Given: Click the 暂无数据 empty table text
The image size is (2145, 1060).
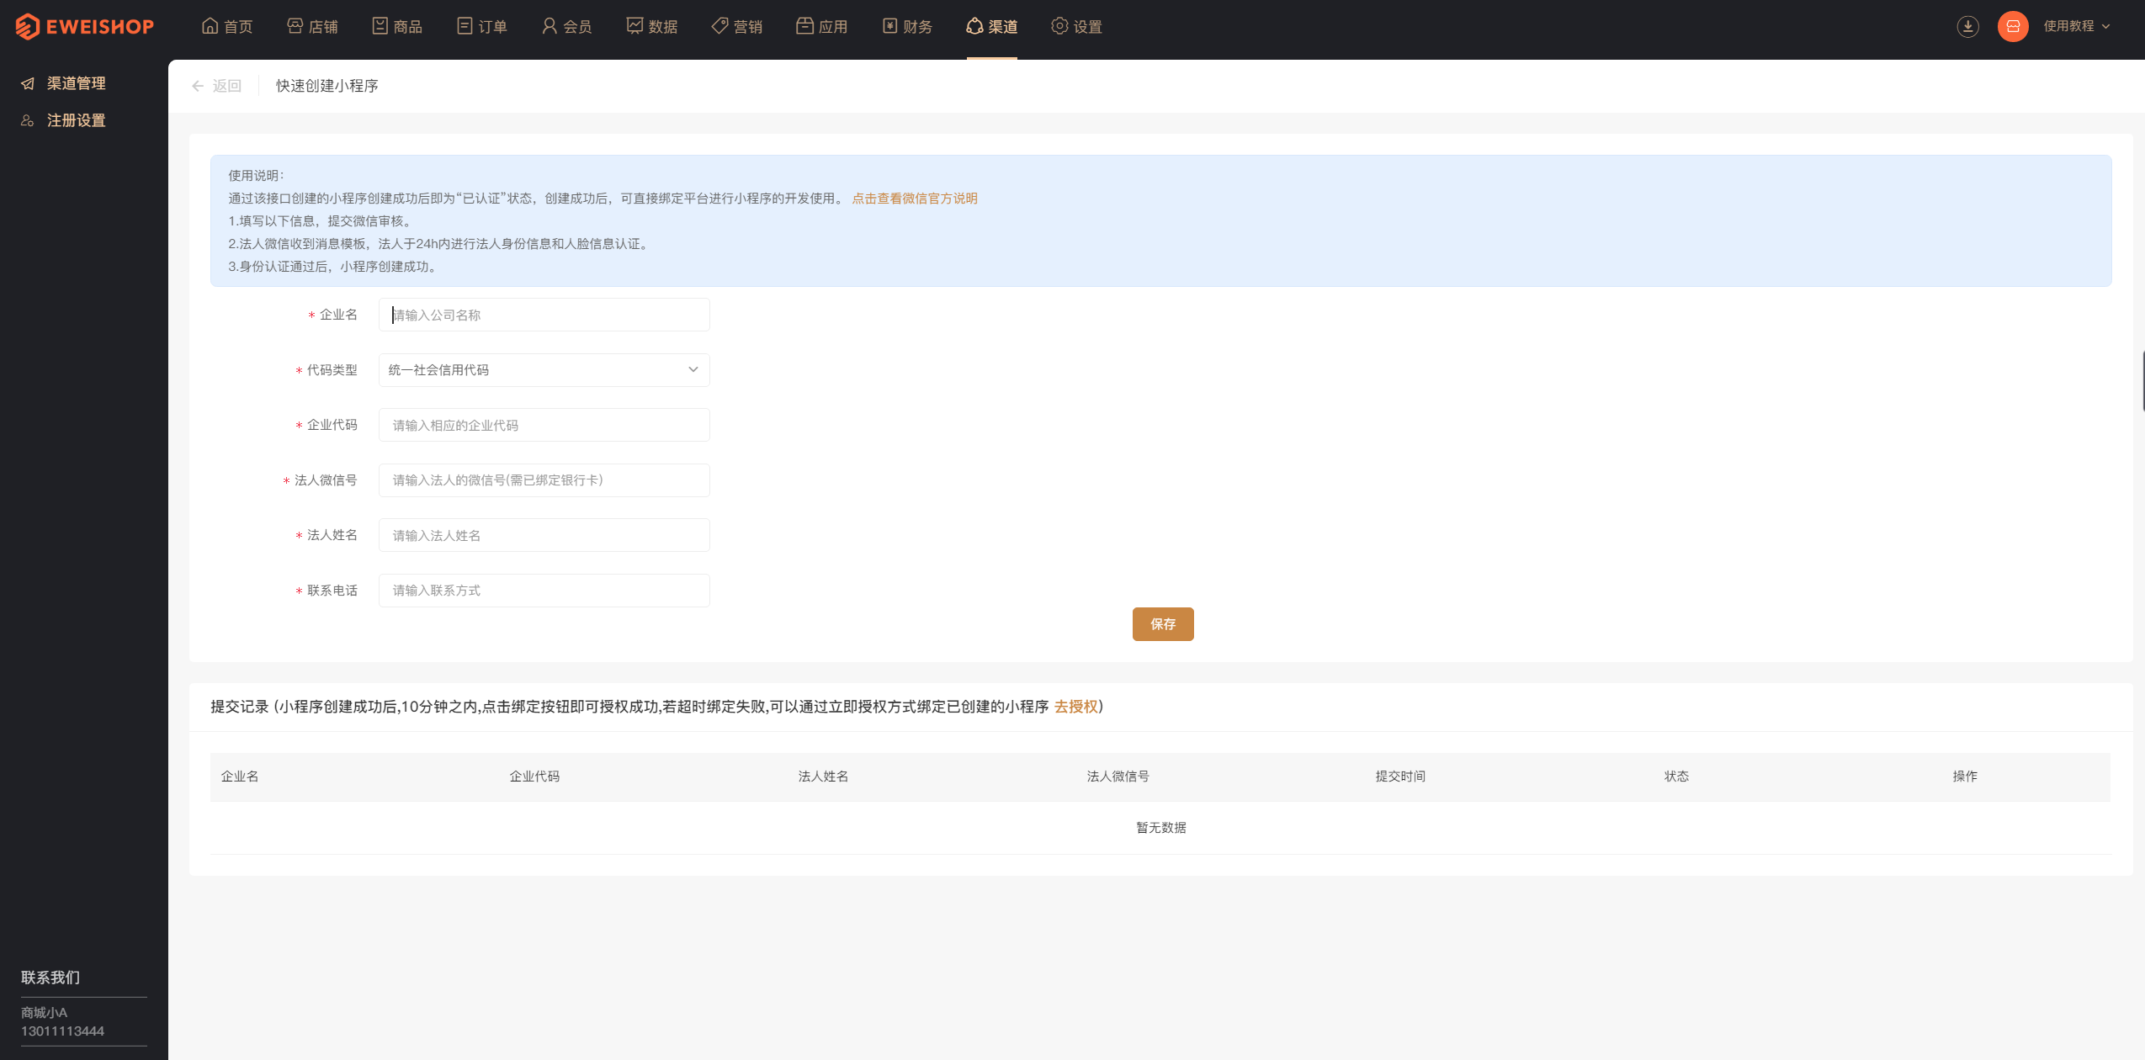Looking at the screenshot, I should pyautogui.click(x=1161, y=828).
